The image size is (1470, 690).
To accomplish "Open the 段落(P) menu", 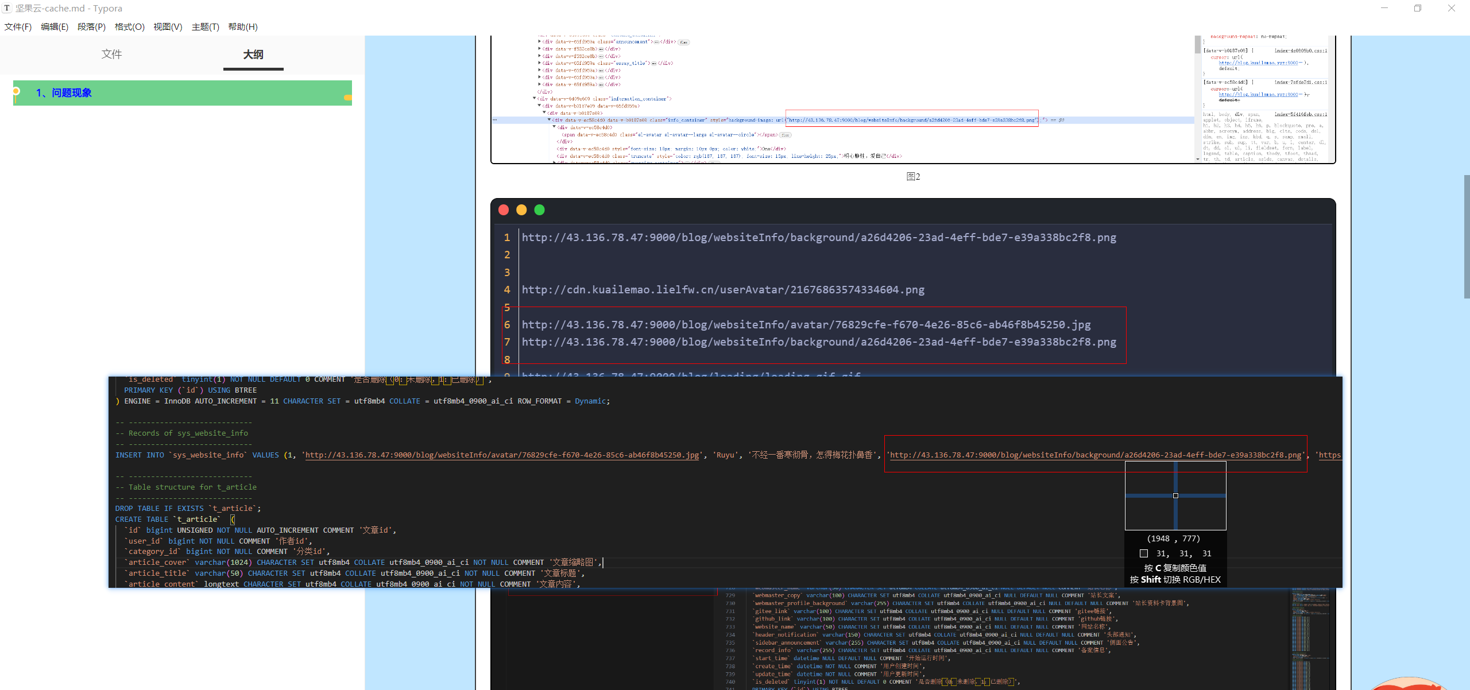I will tap(92, 27).
